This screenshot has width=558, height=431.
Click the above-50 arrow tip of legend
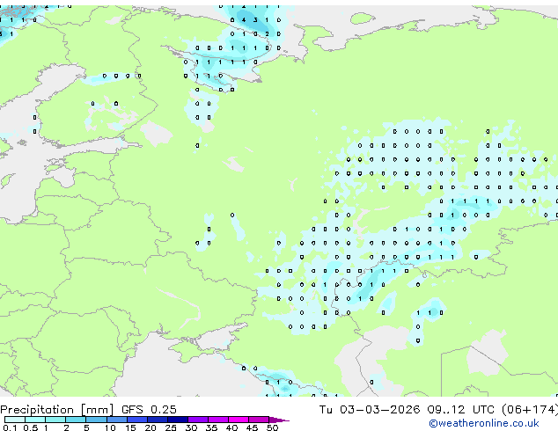point(279,420)
